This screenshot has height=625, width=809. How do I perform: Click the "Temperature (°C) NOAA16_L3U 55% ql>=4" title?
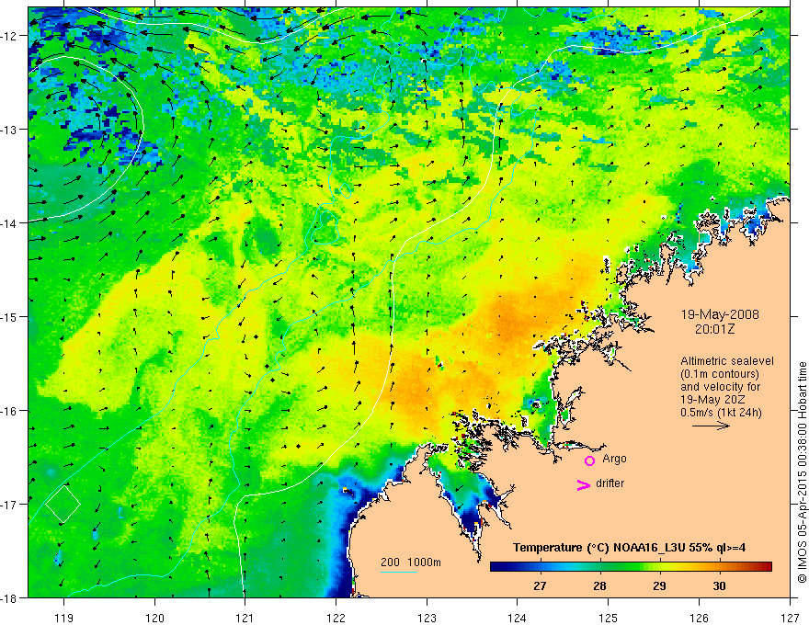[629, 548]
